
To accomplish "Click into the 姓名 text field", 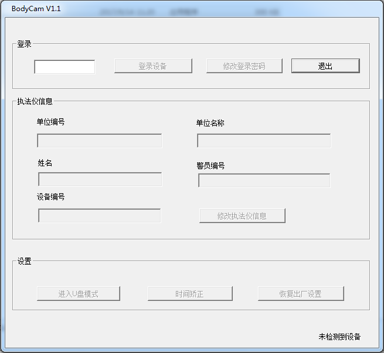I will [x=100, y=179].
